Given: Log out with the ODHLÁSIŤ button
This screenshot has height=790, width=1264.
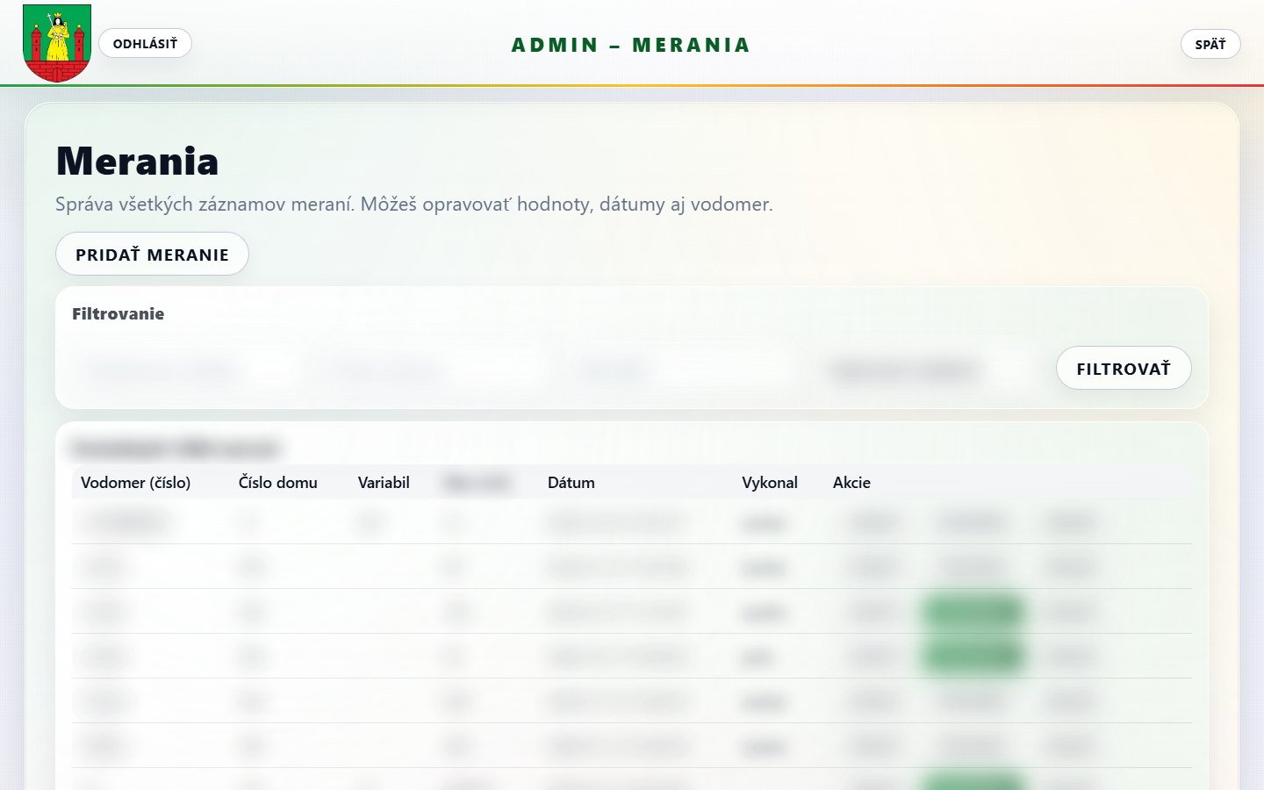Looking at the screenshot, I should click(145, 43).
